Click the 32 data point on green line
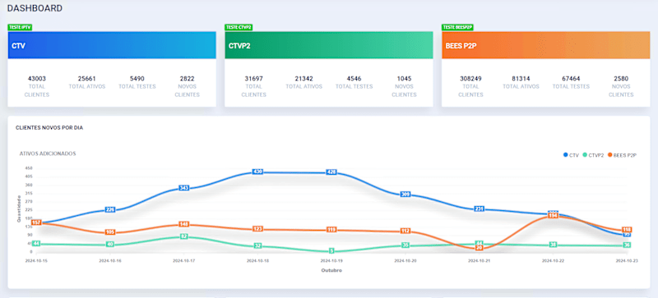This screenshot has height=298, width=658. tap(257, 245)
